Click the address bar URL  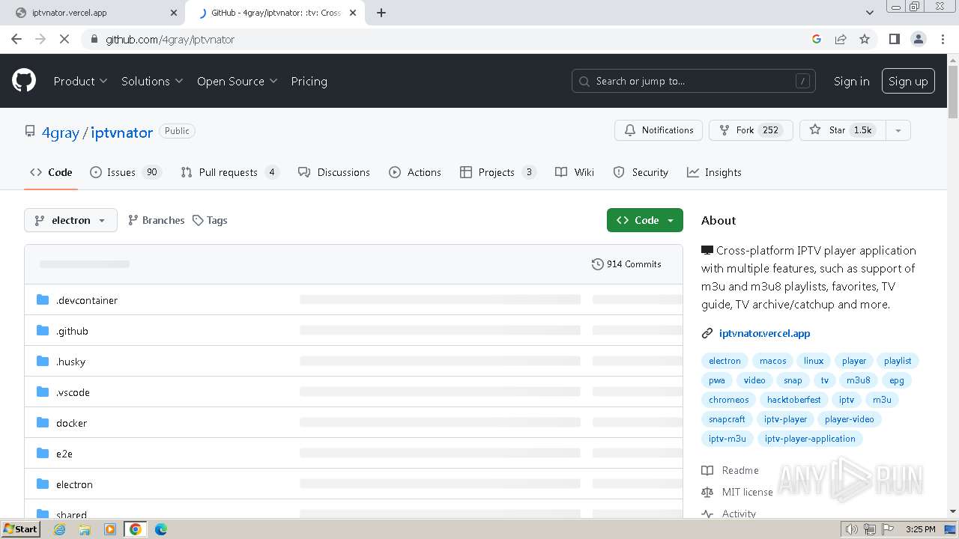170,39
